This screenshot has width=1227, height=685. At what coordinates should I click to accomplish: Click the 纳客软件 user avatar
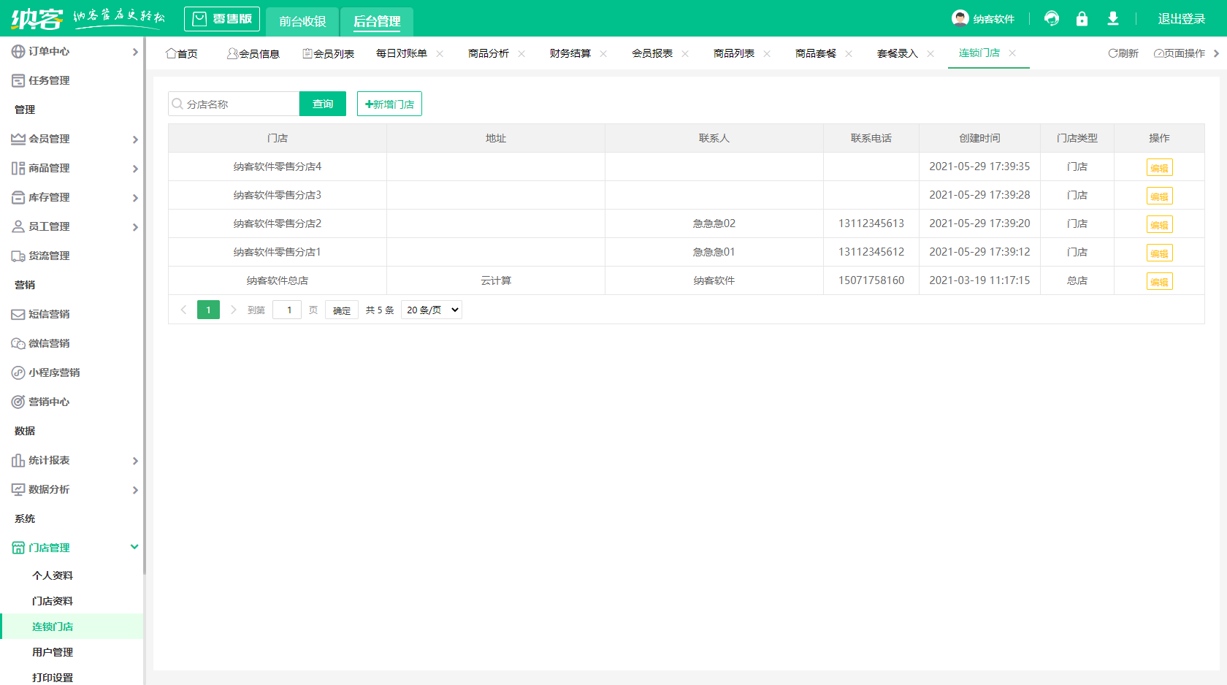point(959,18)
